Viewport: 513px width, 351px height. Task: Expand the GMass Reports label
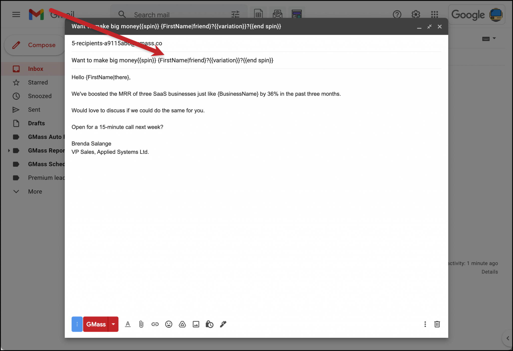(x=9, y=150)
